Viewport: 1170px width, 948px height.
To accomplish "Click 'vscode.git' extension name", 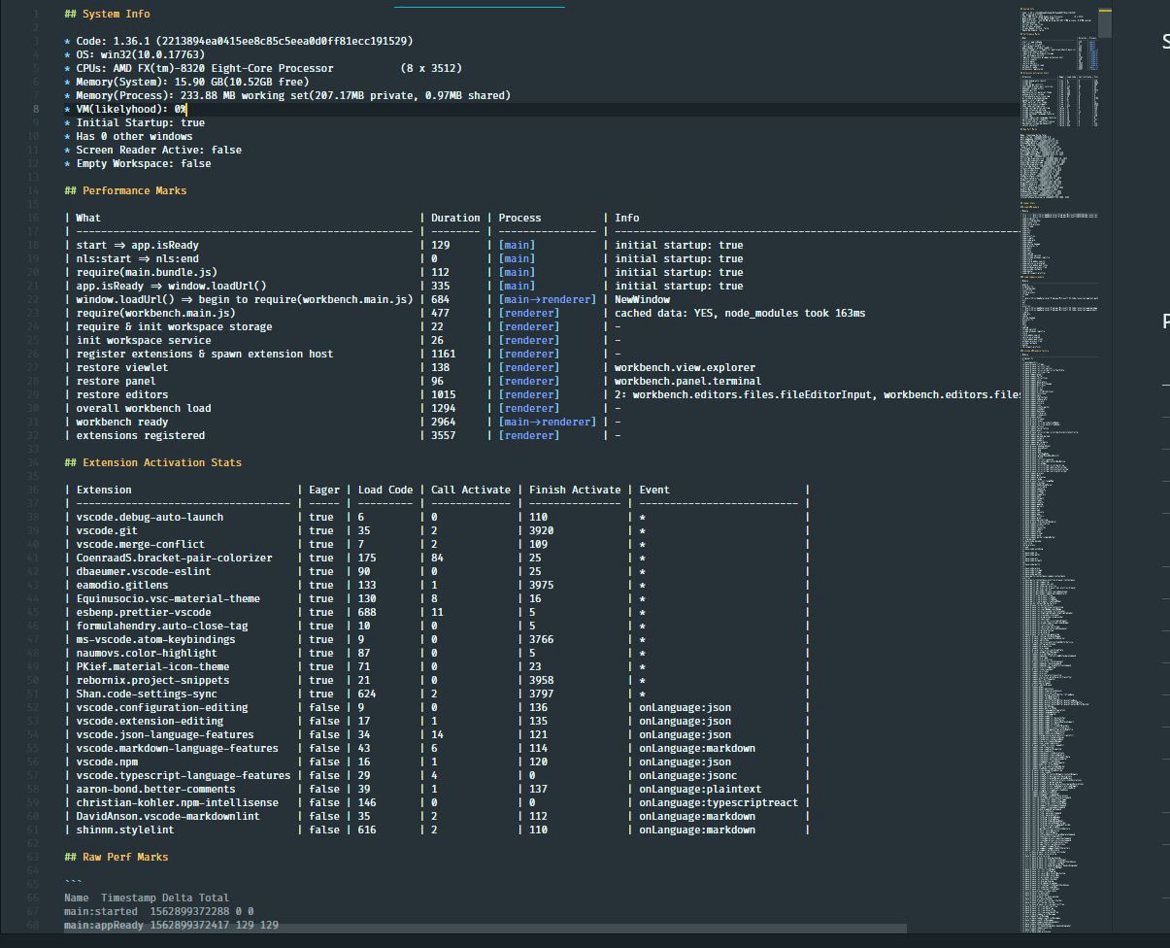I will 107,530.
